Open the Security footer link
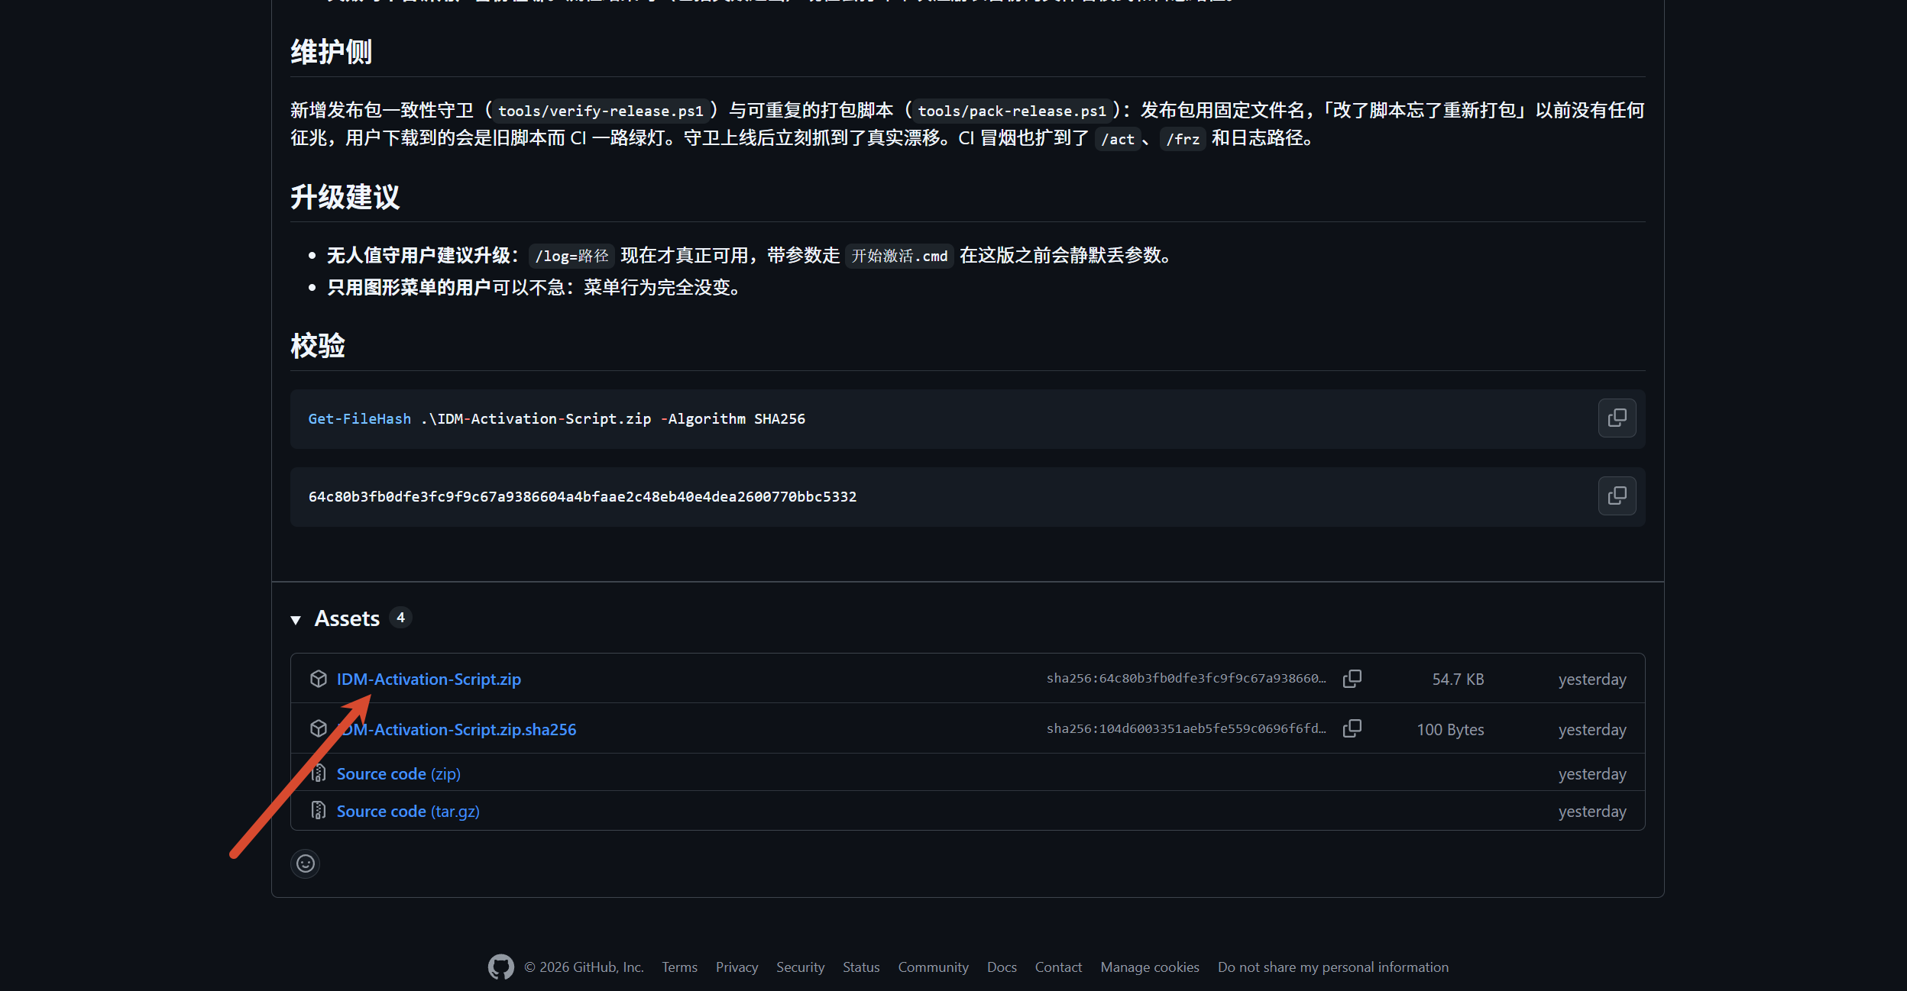The image size is (1907, 991). 800,967
